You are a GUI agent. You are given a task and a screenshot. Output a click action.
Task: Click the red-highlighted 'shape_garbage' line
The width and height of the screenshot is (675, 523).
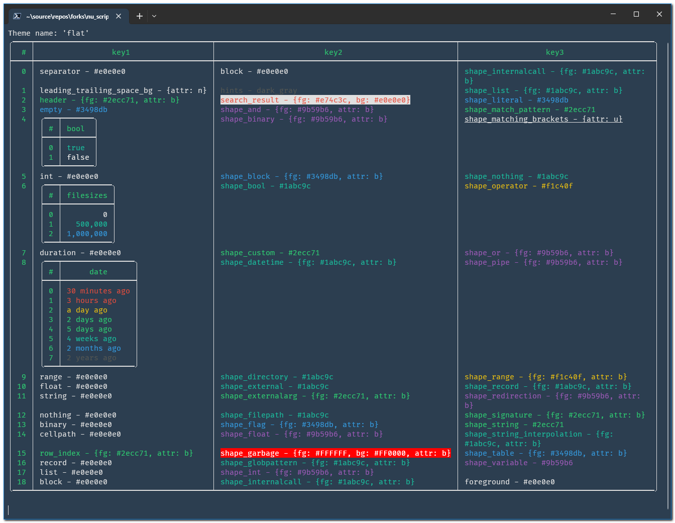pyautogui.click(x=335, y=453)
